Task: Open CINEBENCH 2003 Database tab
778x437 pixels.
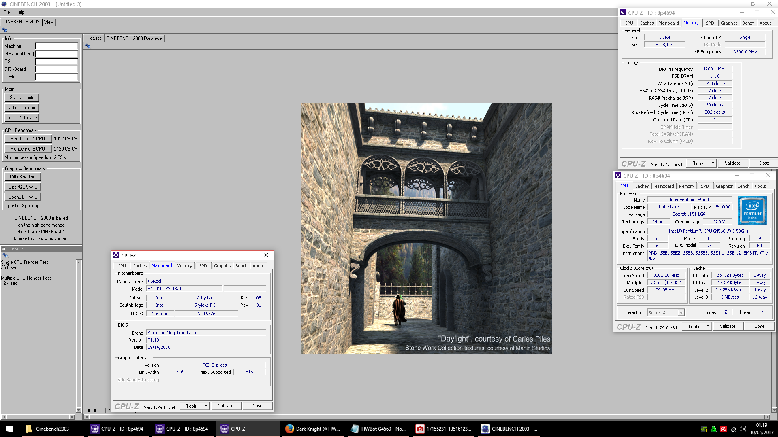Action: point(135,38)
